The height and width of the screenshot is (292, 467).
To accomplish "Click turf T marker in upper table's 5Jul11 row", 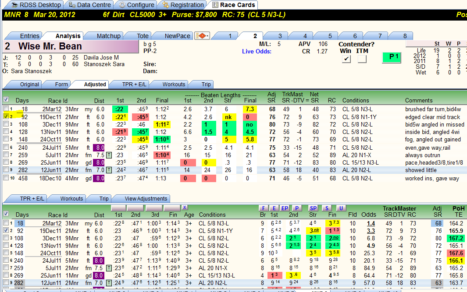I will (109, 155).
